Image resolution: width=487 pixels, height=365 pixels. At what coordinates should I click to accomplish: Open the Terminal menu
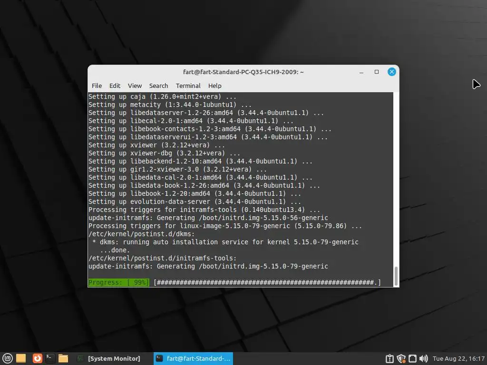(x=188, y=86)
